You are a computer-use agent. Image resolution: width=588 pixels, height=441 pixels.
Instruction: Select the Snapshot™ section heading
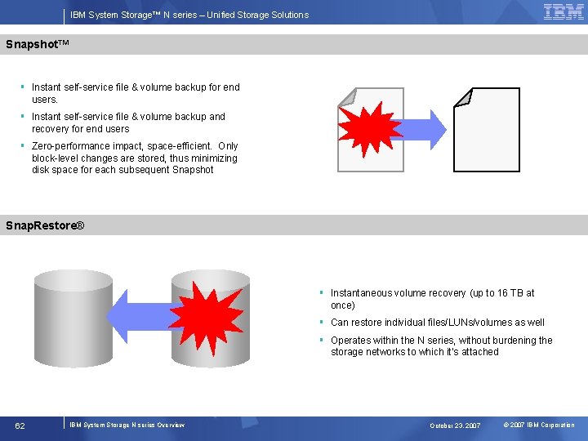click(37, 44)
